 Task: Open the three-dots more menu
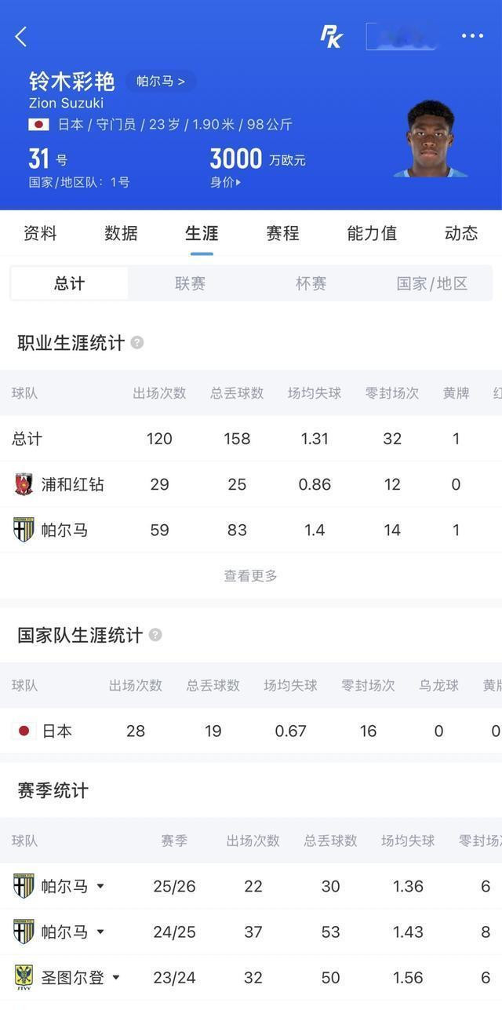click(472, 36)
